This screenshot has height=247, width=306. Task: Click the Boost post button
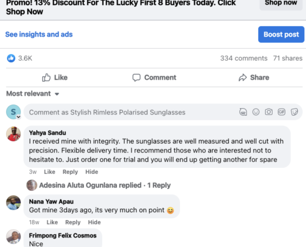(x=281, y=34)
